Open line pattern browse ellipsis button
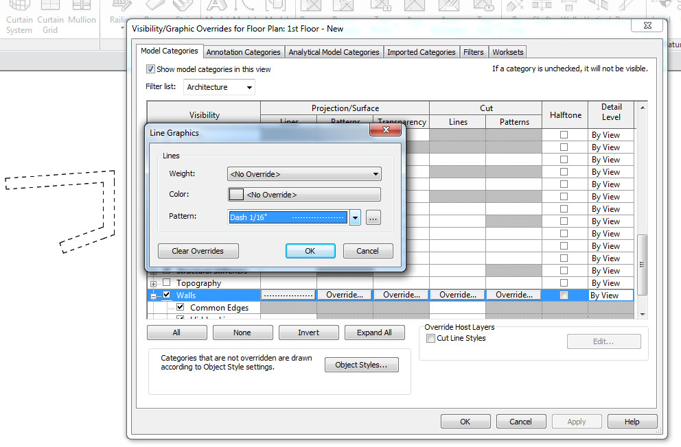Viewport: 681px width, 447px height. [x=373, y=218]
